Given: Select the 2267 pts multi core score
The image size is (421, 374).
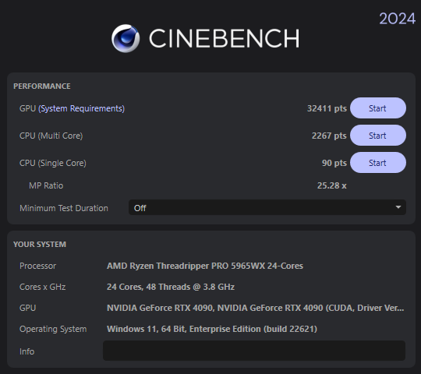Looking at the screenshot, I should (x=329, y=136).
